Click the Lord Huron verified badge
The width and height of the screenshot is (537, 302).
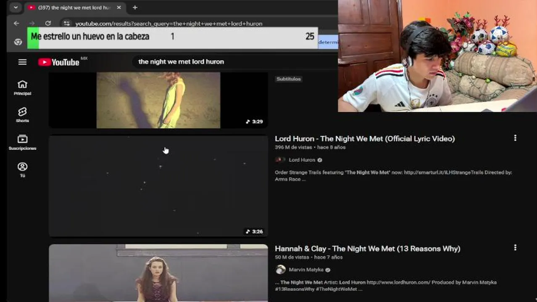pyautogui.click(x=320, y=160)
